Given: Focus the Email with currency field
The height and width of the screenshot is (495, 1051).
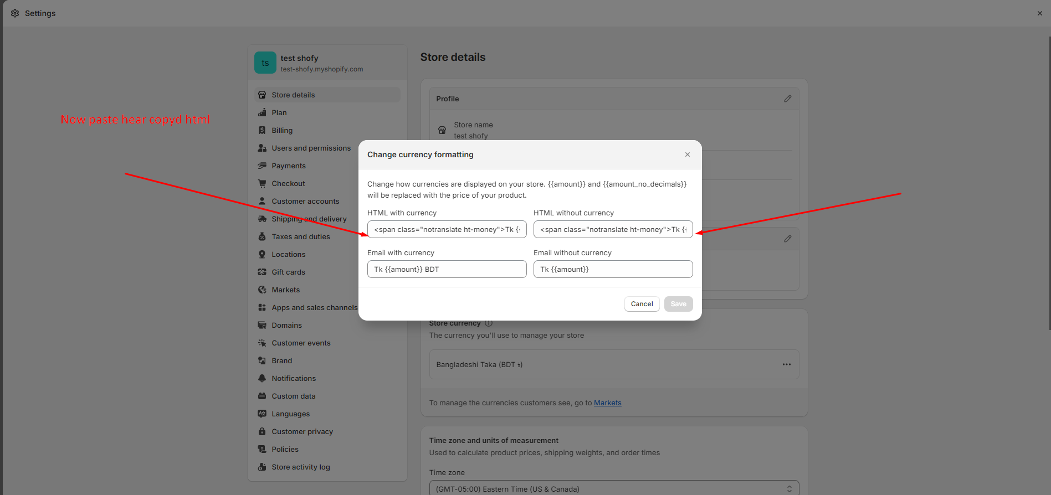Looking at the screenshot, I should pyautogui.click(x=447, y=269).
